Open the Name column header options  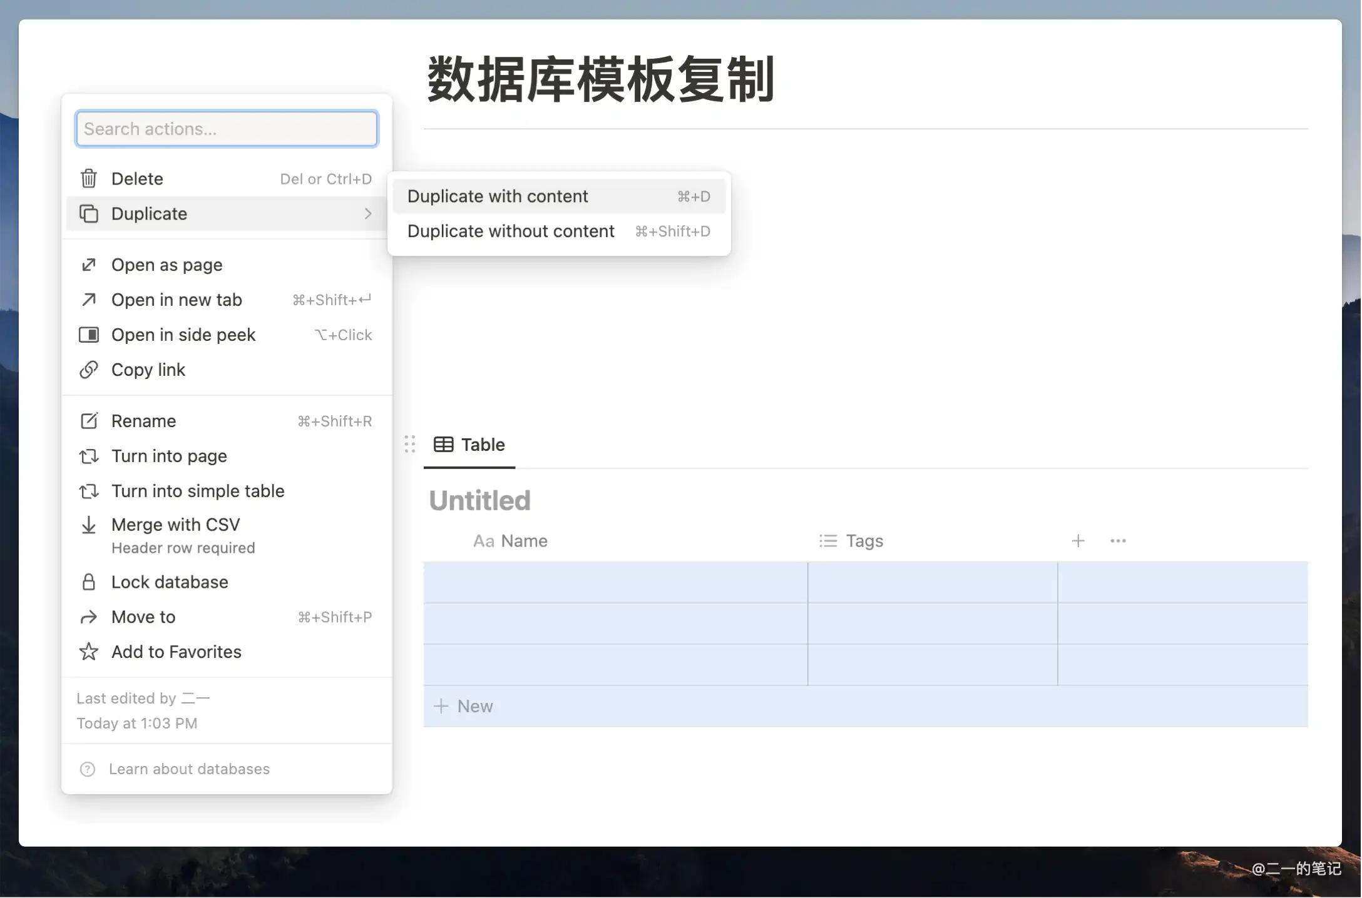click(511, 541)
